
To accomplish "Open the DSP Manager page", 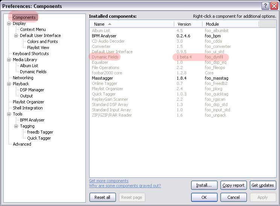I will tap(32, 90).
